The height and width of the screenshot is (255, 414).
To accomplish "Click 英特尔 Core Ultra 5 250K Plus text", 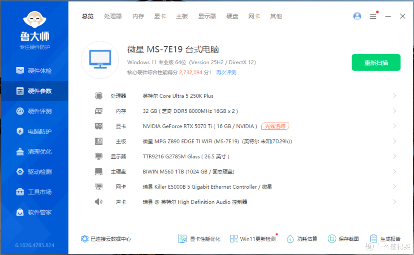I will pos(178,96).
